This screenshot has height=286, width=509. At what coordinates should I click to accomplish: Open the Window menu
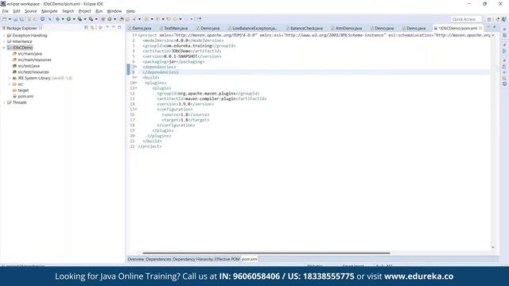pos(115,11)
